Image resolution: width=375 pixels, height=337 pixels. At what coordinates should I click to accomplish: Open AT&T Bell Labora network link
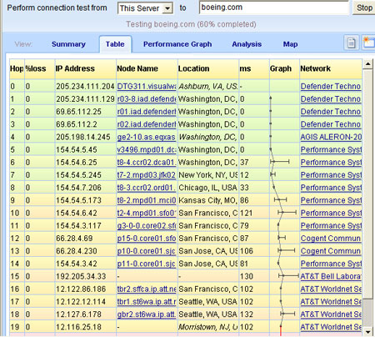coord(331,276)
